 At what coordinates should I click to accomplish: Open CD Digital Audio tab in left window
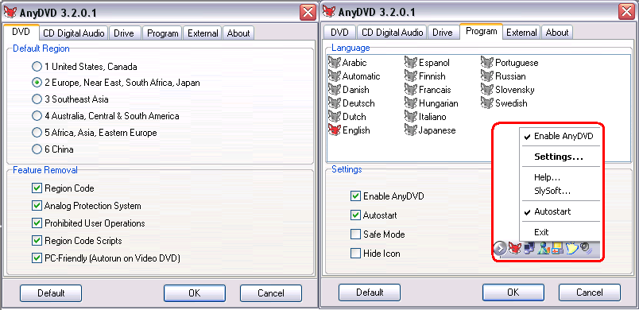(x=74, y=33)
